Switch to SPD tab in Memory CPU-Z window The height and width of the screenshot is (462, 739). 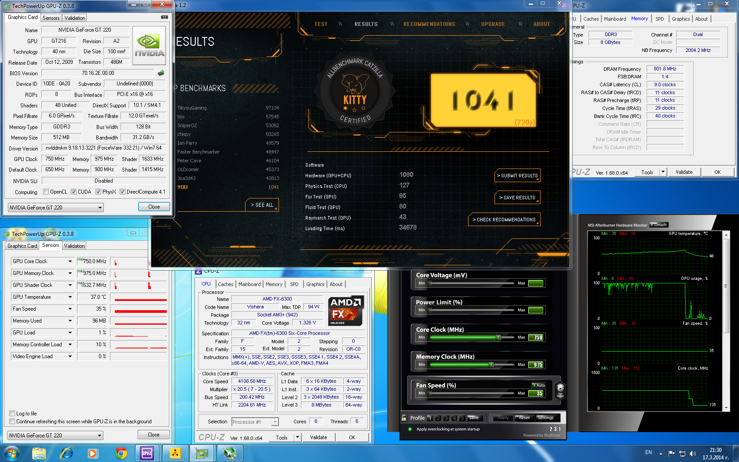pos(659,19)
